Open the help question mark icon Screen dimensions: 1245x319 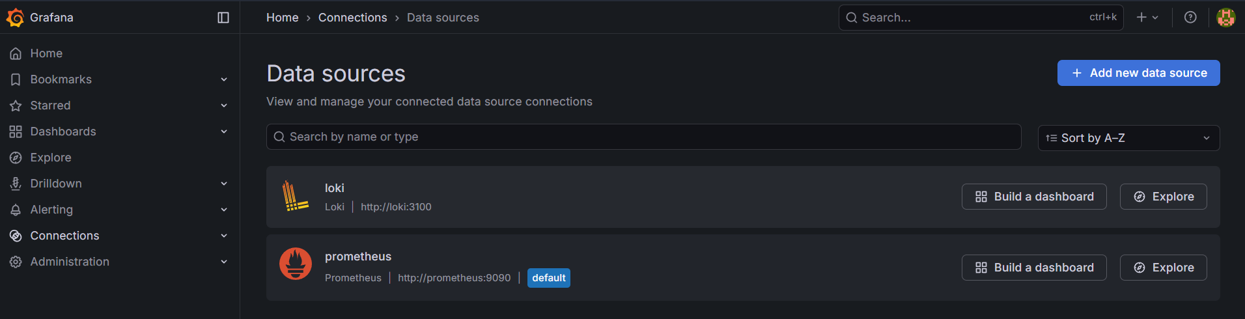(x=1190, y=18)
